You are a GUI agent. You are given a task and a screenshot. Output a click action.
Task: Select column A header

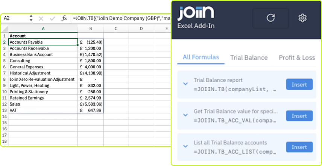tap(43, 29)
